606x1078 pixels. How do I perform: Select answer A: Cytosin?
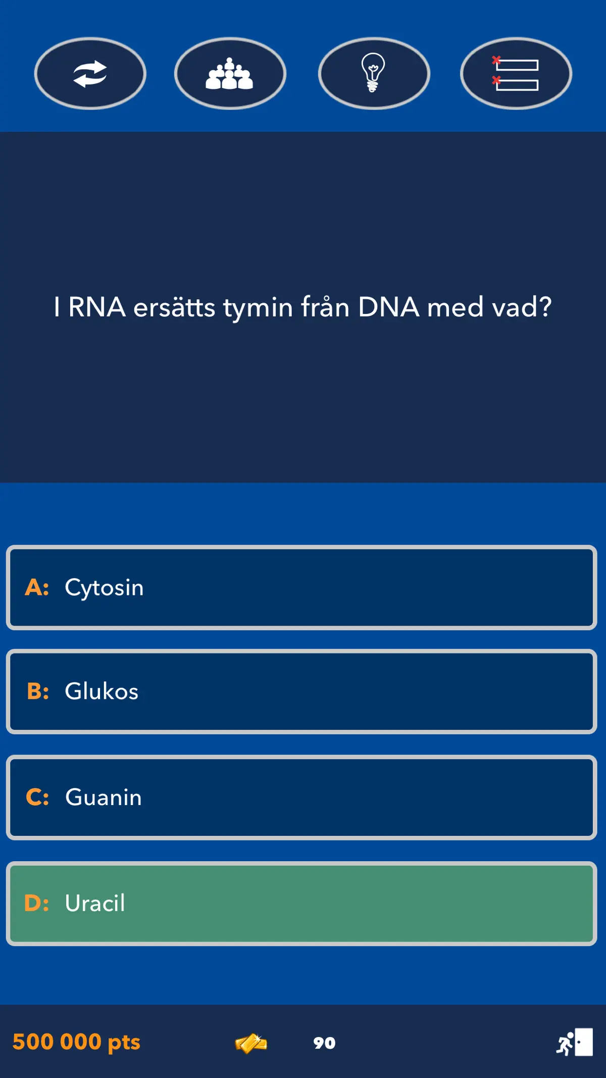click(x=301, y=588)
